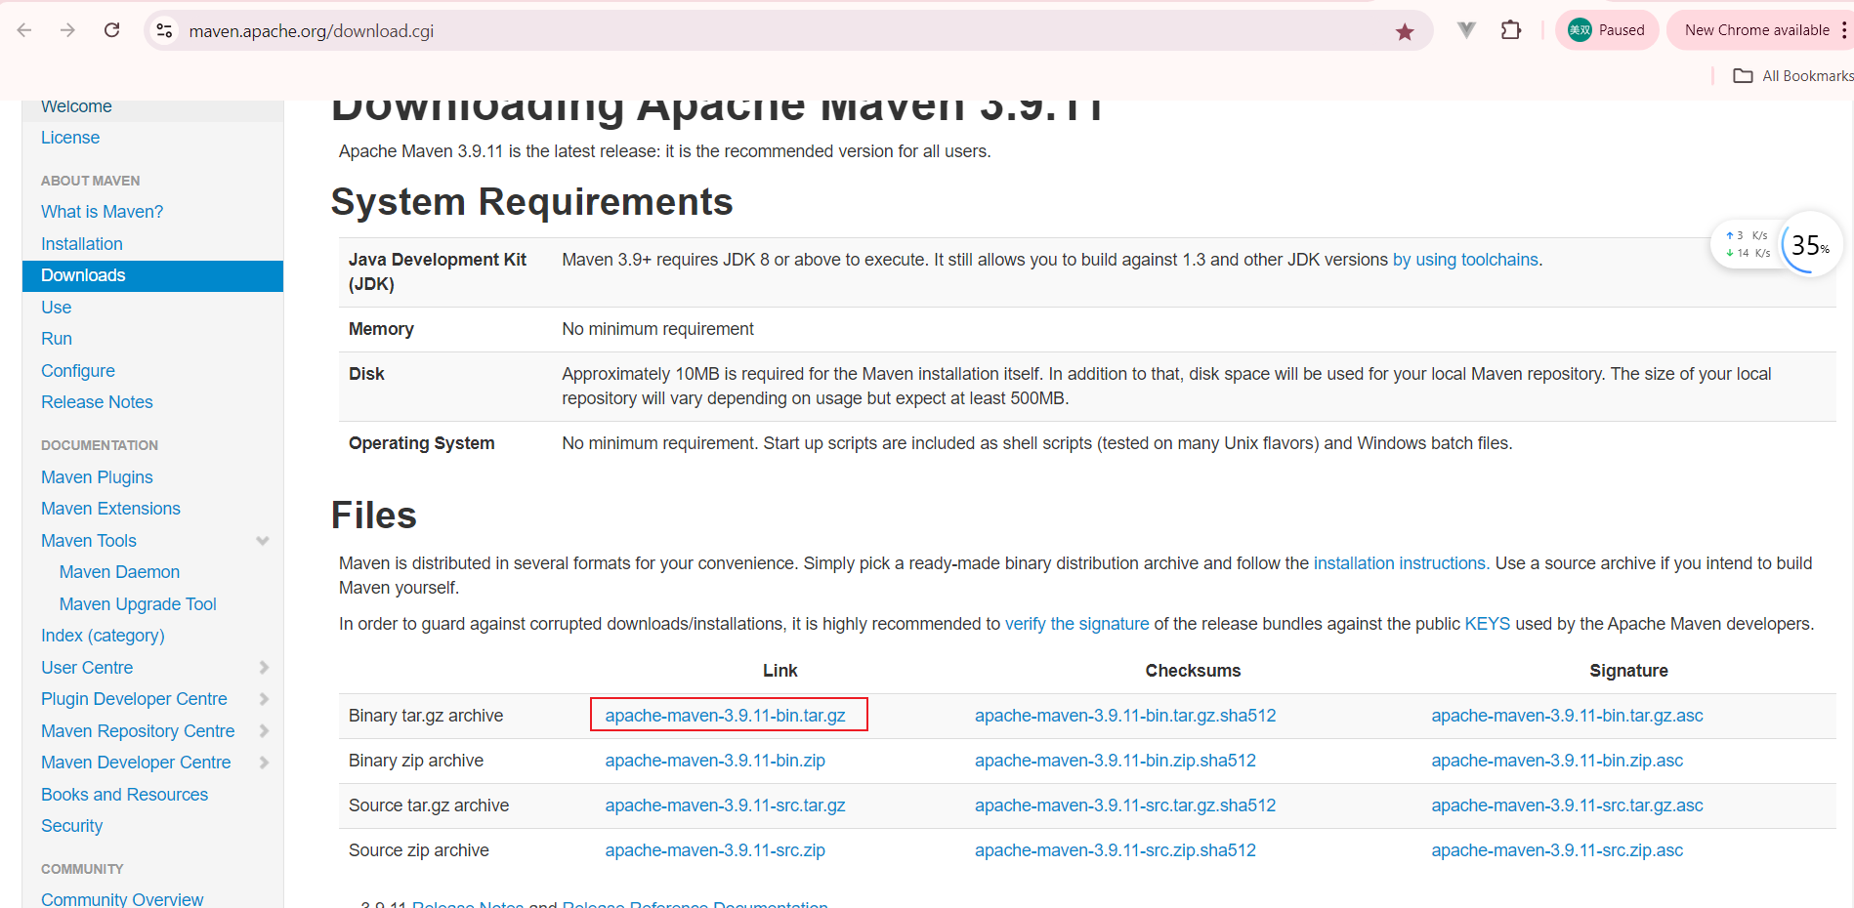Image resolution: width=1854 pixels, height=908 pixels.
Task: Open the Use sidebar link
Action: [56, 308]
